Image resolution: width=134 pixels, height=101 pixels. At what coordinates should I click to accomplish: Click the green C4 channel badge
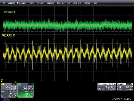(19, 84)
